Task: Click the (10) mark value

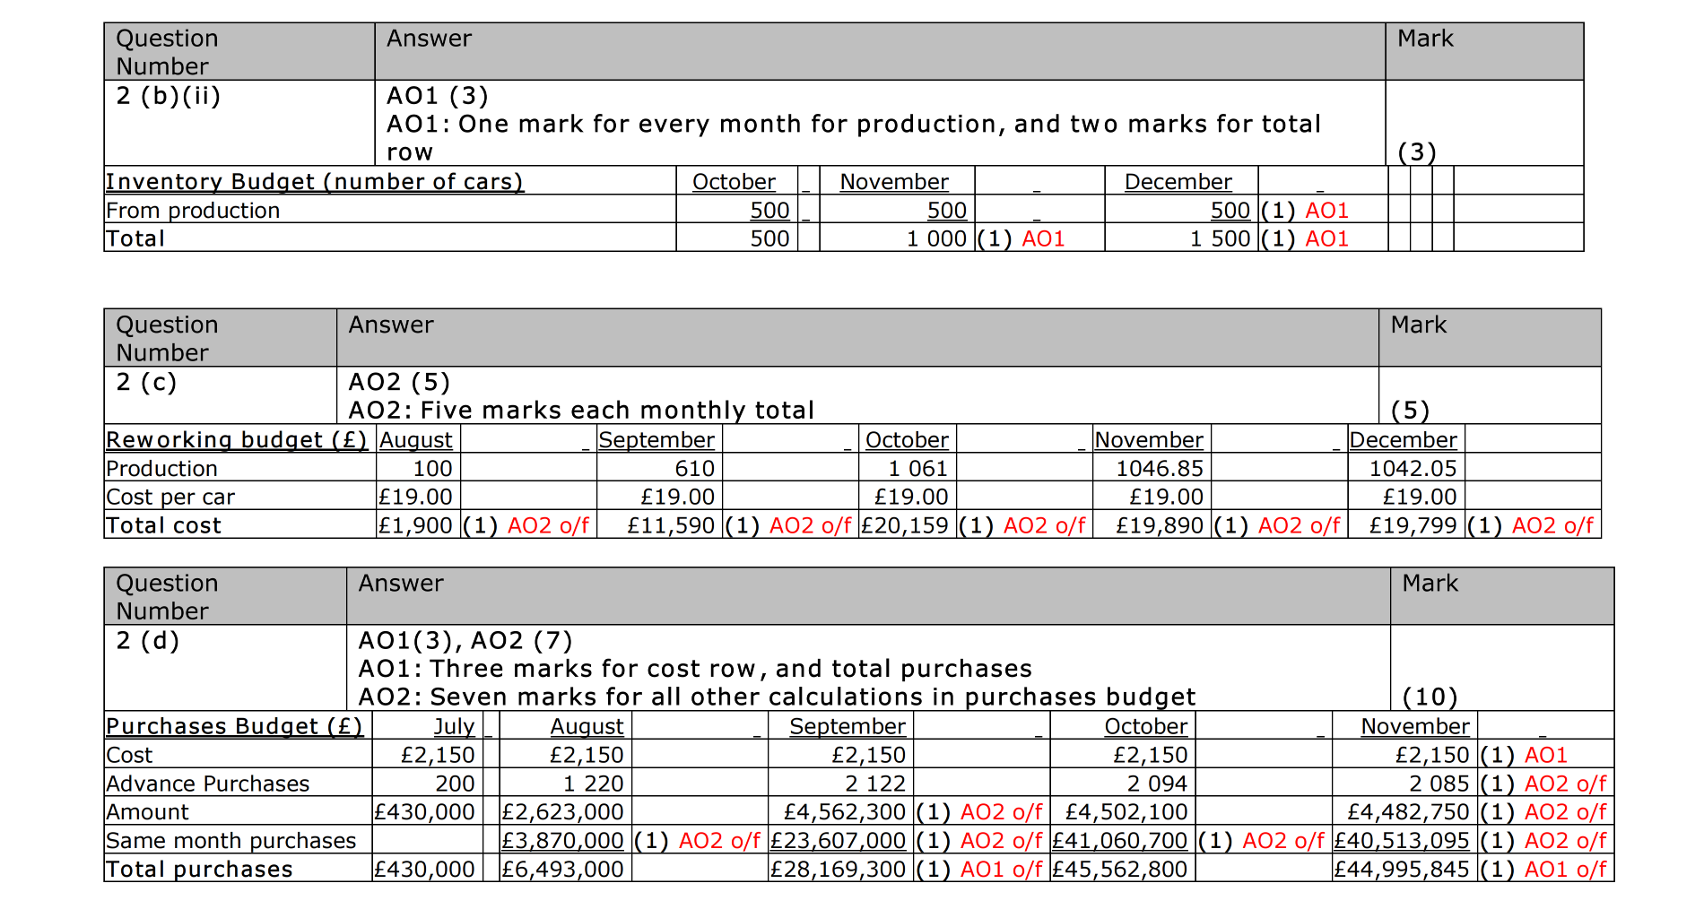Action: point(1430,697)
